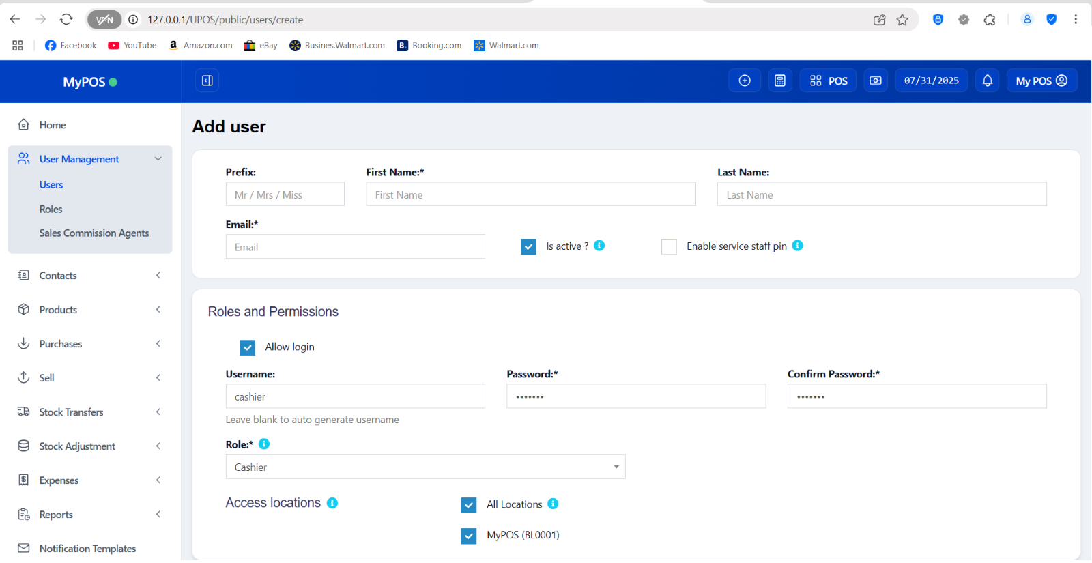Enable the service staff pin checkbox
The height and width of the screenshot is (563, 1092).
(x=669, y=246)
